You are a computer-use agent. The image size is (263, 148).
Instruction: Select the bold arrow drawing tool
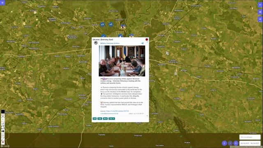pyautogui.click(x=3, y=131)
